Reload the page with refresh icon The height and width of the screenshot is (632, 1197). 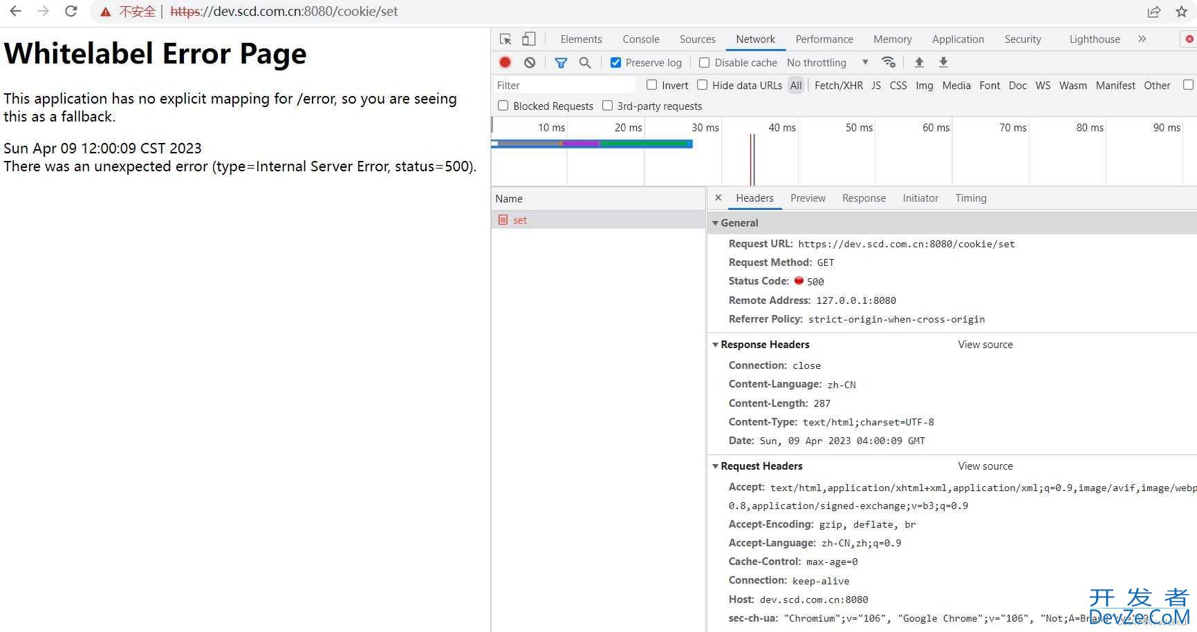[x=71, y=11]
